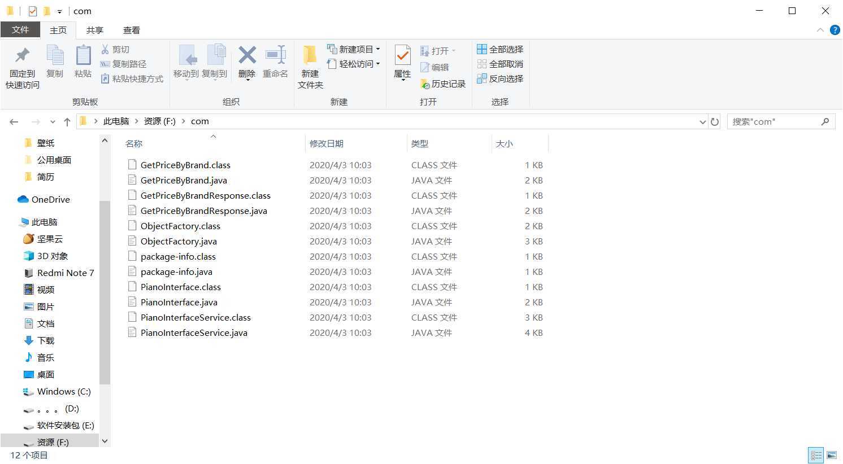Refresh the current folder view
The width and height of the screenshot is (843, 464).
coord(715,122)
